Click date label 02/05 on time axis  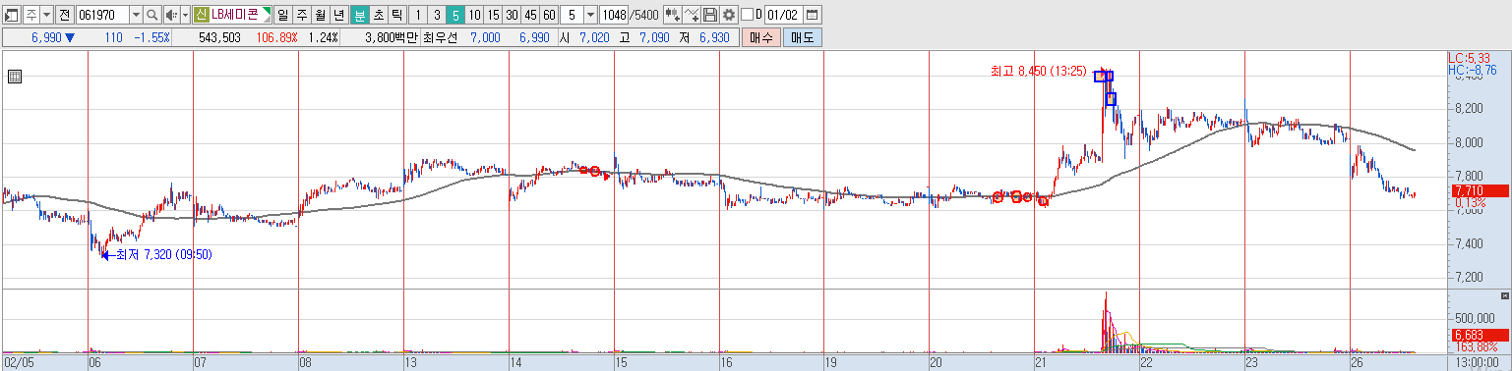[19, 362]
